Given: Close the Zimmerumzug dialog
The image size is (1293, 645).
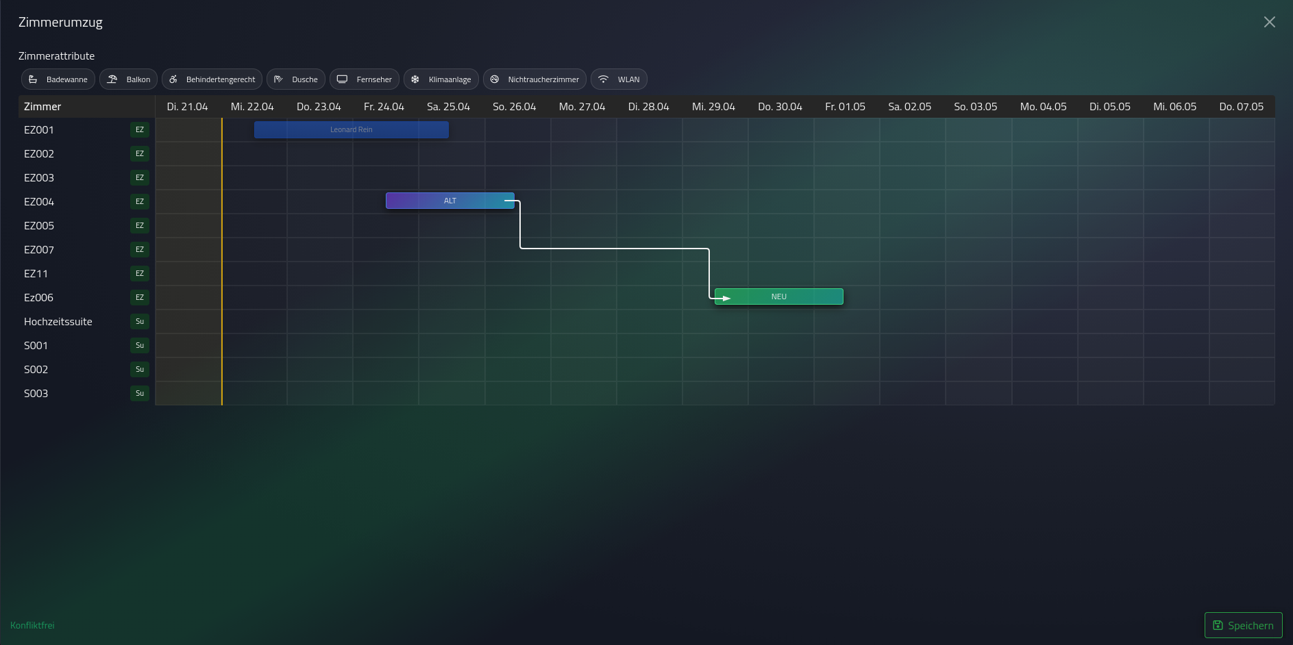Looking at the screenshot, I should pos(1270,22).
